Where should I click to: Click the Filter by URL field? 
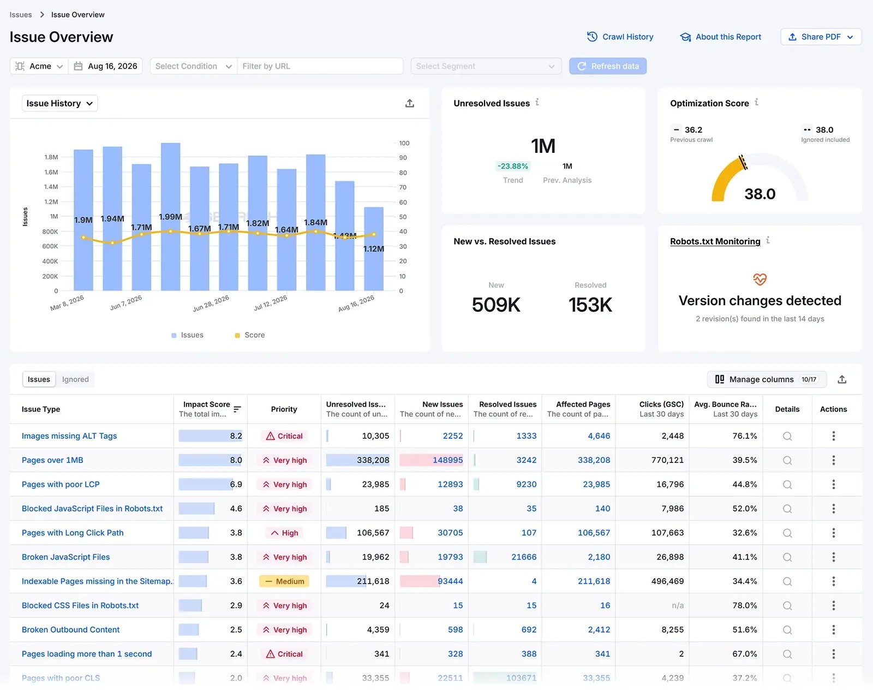pos(320,66)
